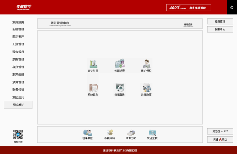Select 票据管理 in the sidebar
Image resolution: width=237 pixels, height=154 pixels.
[x=18, y=59]
